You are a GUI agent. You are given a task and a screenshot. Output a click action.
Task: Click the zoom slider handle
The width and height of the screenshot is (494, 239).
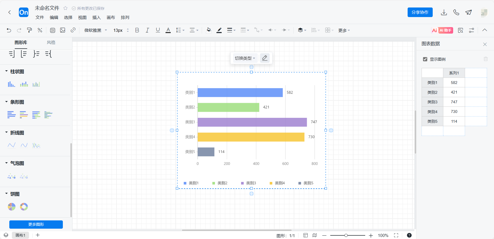[346, 235]
